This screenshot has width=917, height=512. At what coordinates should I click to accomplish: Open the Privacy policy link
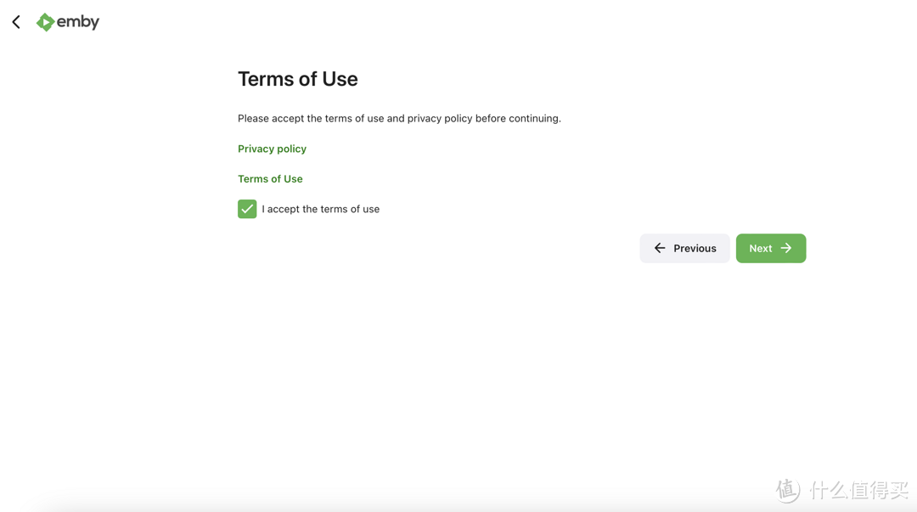coord(272,149)
